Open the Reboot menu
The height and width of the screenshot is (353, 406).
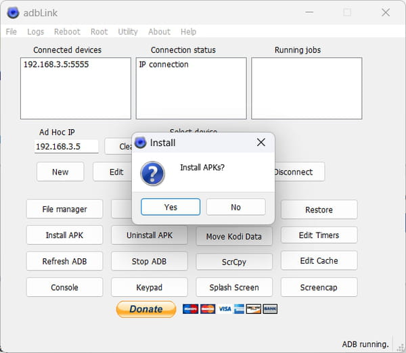coord(67,32)
